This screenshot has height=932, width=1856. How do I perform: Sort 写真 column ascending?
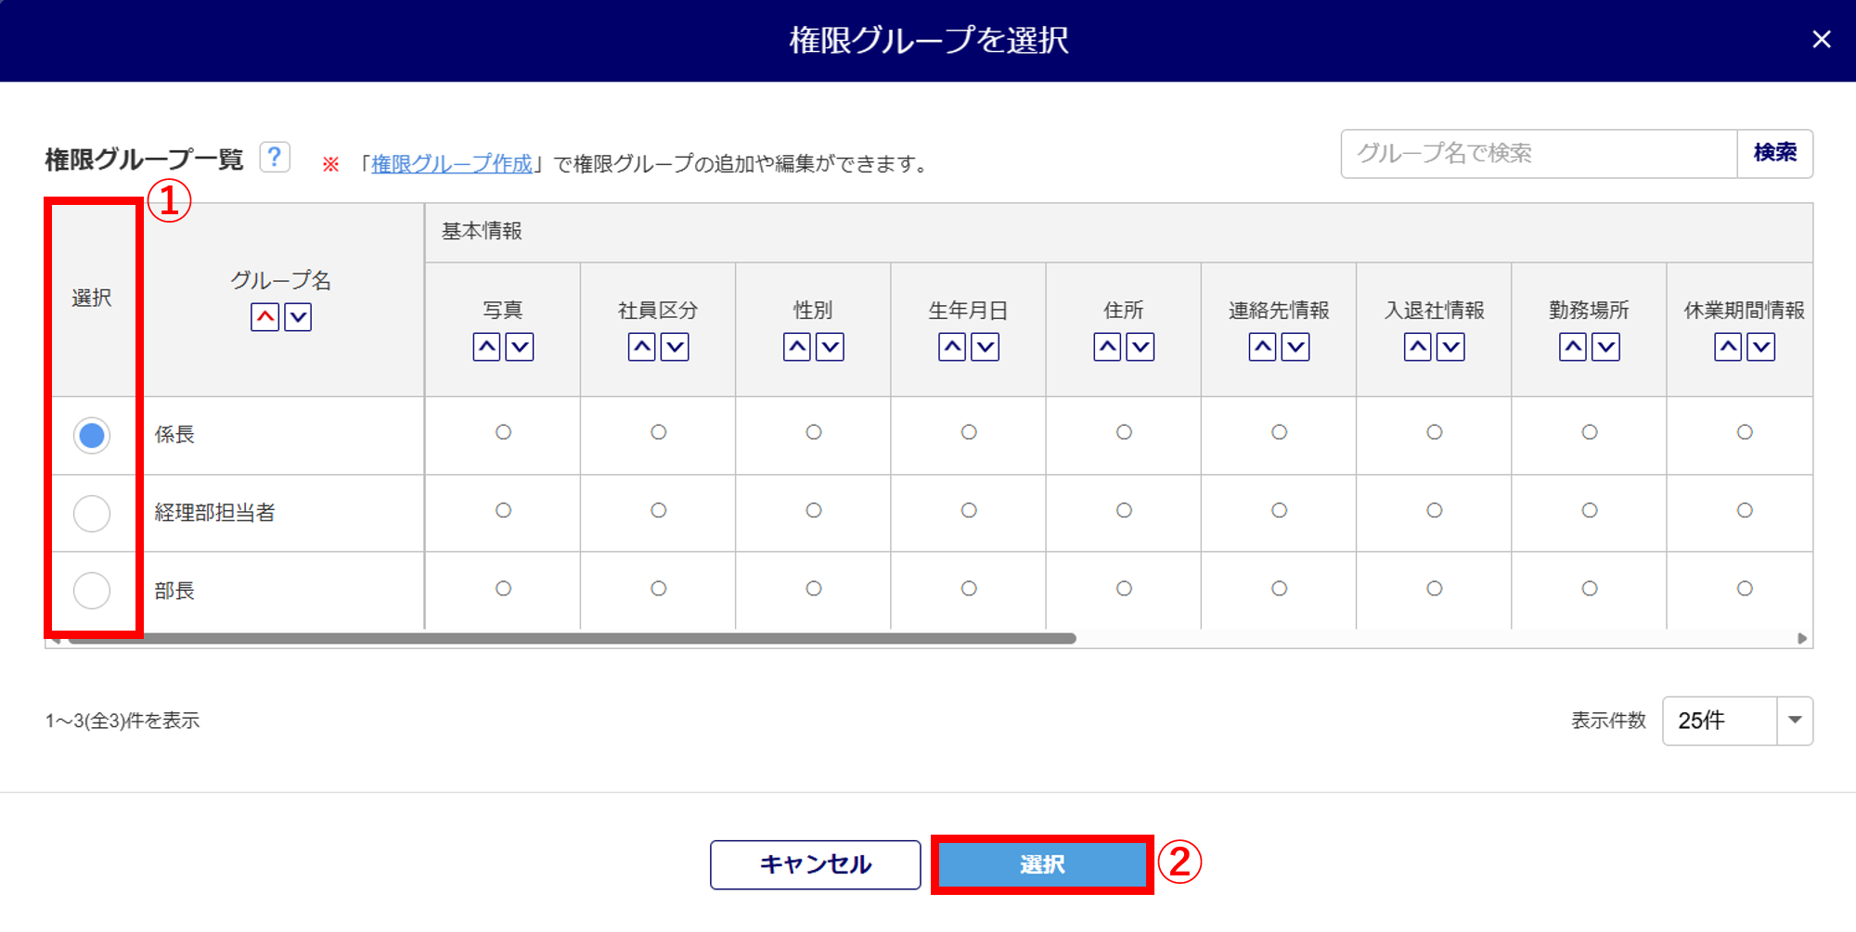tap(486, 347)
